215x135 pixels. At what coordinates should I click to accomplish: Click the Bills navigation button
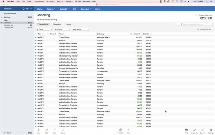coord(75,9)
